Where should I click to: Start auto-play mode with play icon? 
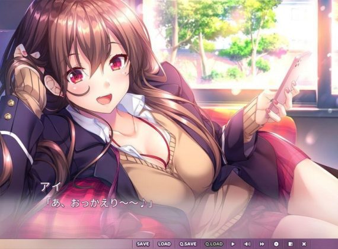pyautogui.click(x=233, y=244)
